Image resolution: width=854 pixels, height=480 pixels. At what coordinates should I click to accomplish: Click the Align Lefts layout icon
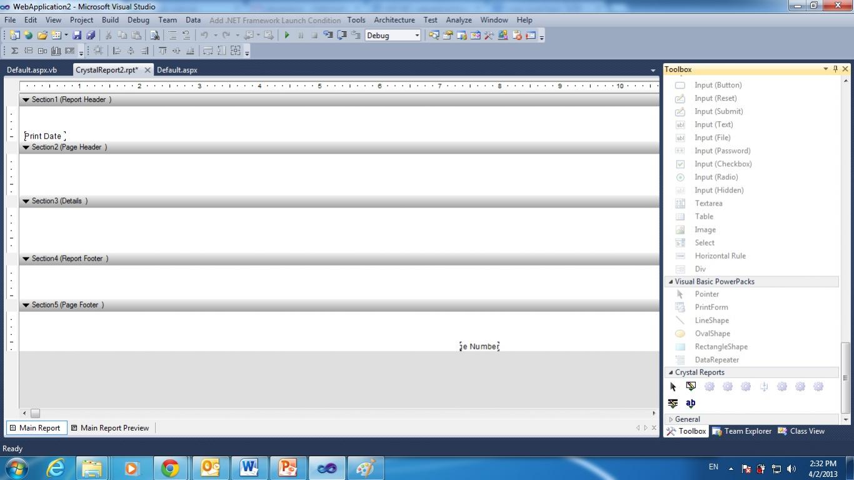(x=116, y=51)
